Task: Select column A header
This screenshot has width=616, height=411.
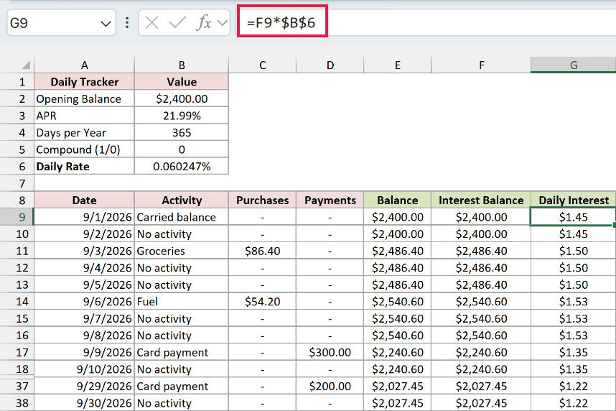Action: [84, 65]
